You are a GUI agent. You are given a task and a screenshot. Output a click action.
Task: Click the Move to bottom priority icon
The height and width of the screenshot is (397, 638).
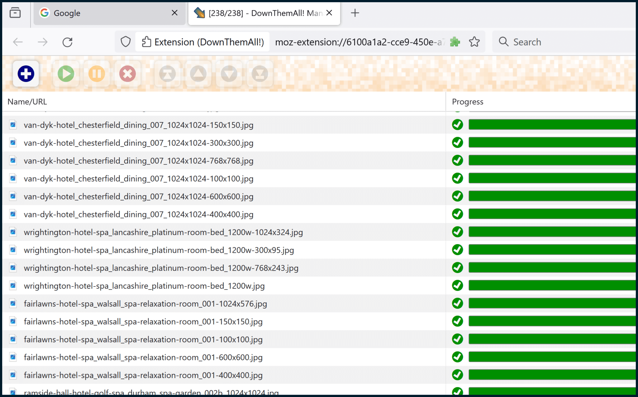point(259,73)
